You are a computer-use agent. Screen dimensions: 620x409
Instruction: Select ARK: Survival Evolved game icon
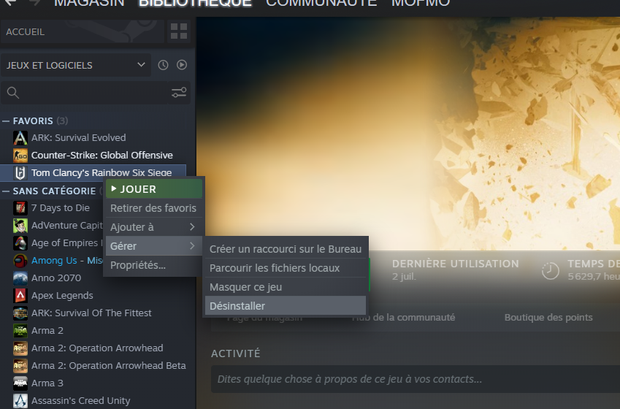(x=20, y=137)
